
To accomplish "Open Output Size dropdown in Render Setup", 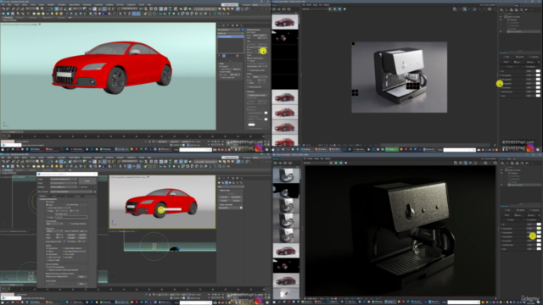I will pos(54,231).
